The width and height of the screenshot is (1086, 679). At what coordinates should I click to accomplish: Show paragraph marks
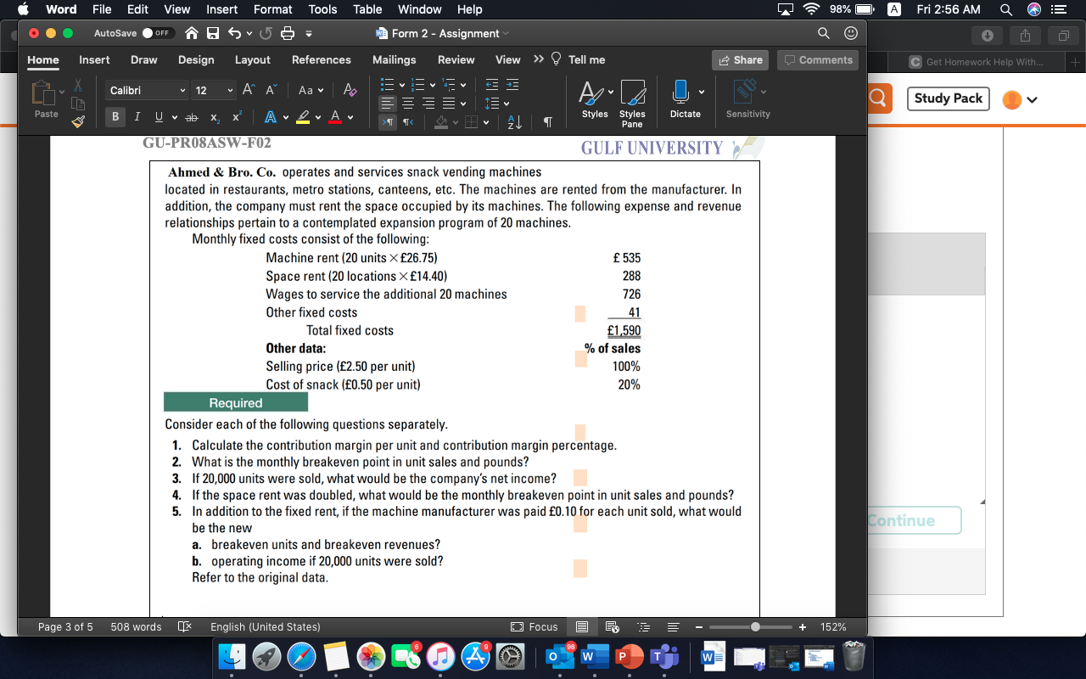(x=547, y=121)
